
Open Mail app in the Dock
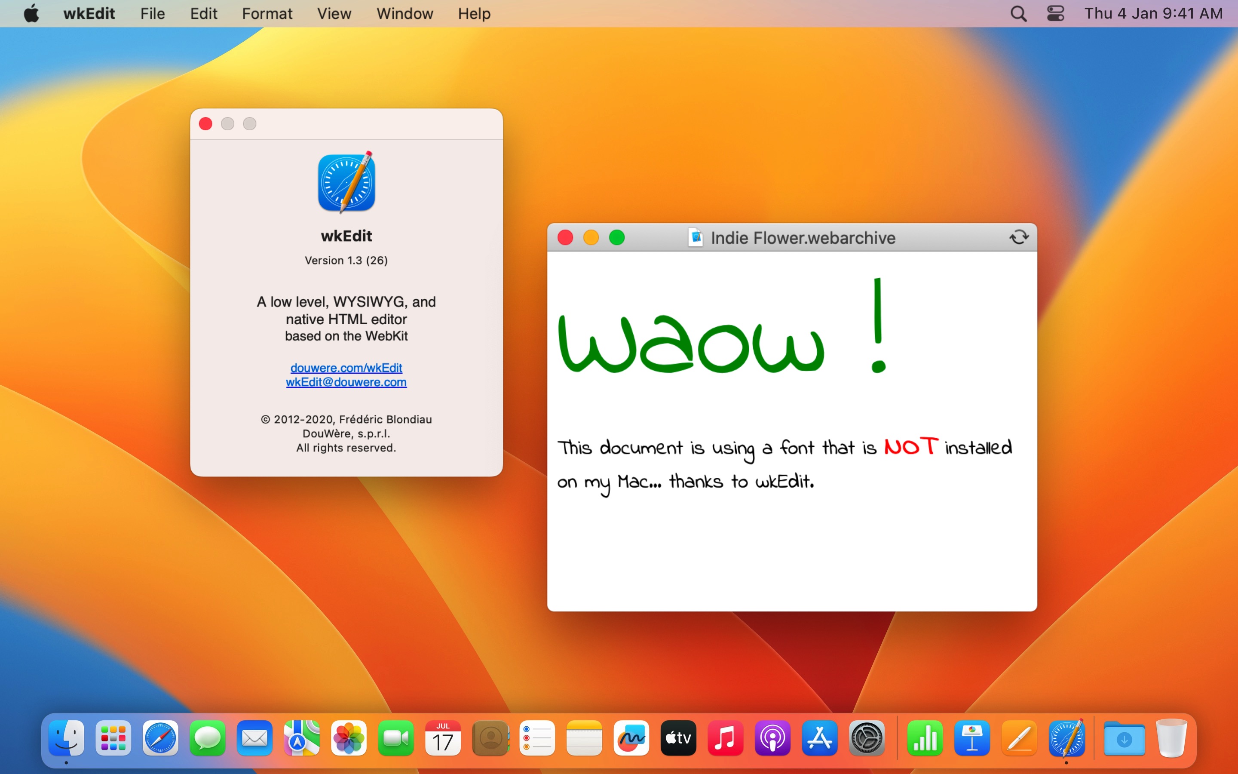(x=255, y=738)
